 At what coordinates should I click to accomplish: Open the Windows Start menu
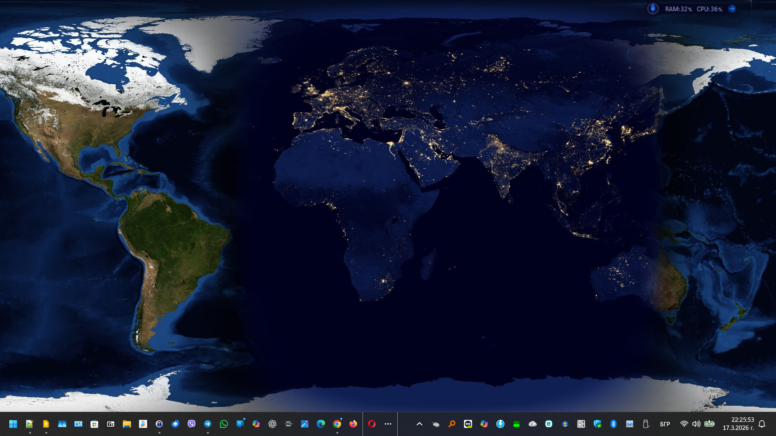pyautogui.click(x=13, y=424)
